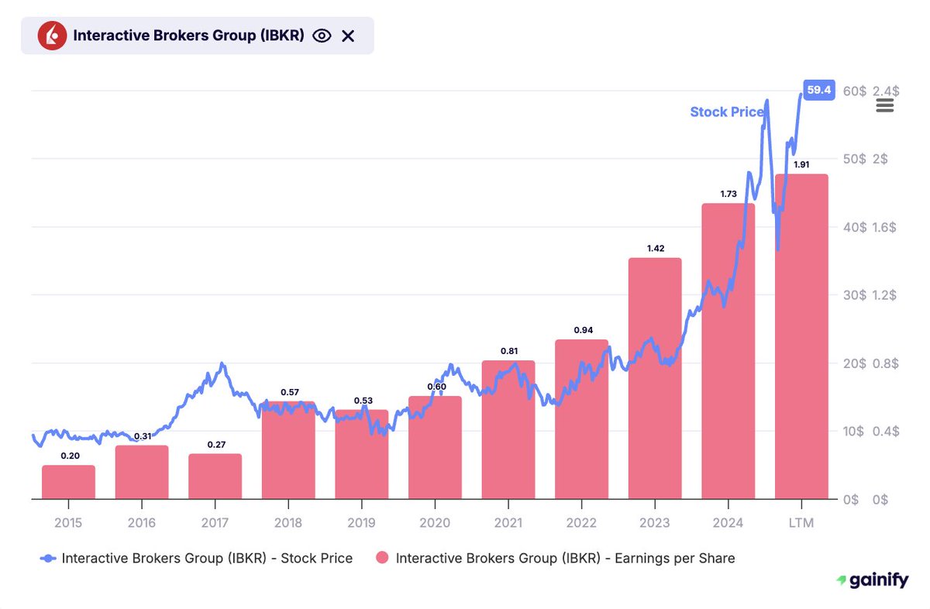The image size is (930, 609).
Task: Click the 2019 x-axis label
Action: (361, 523)
